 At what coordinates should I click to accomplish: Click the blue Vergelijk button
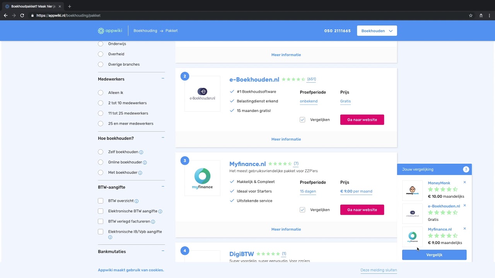[434, 255]
